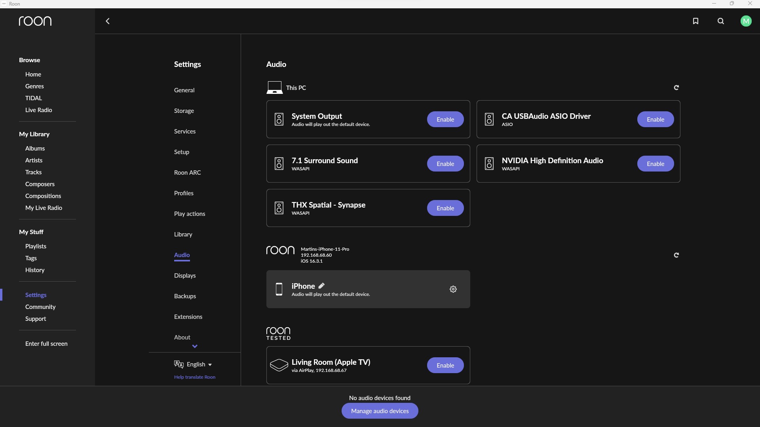760x427 pixels.
Task: Select Settings in sidebar
Action: [36, 295]
